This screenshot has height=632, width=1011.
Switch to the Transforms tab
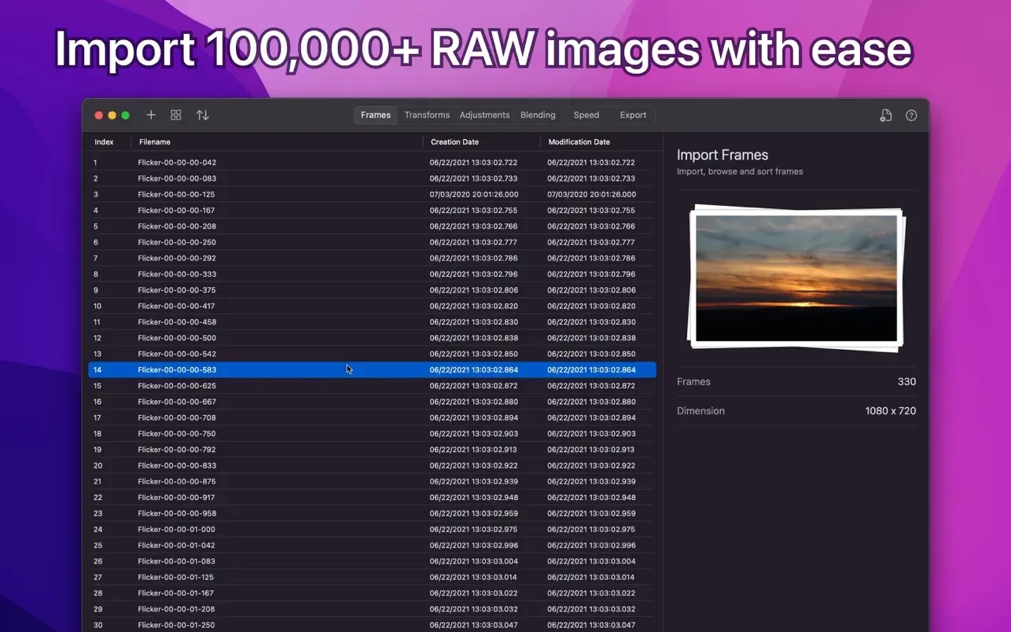click(x=427, y=115)
